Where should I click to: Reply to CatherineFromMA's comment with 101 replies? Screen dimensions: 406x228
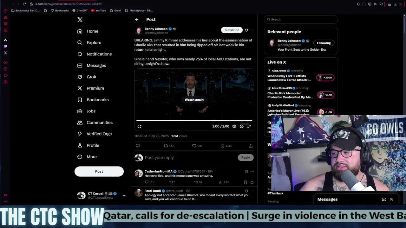149,182
